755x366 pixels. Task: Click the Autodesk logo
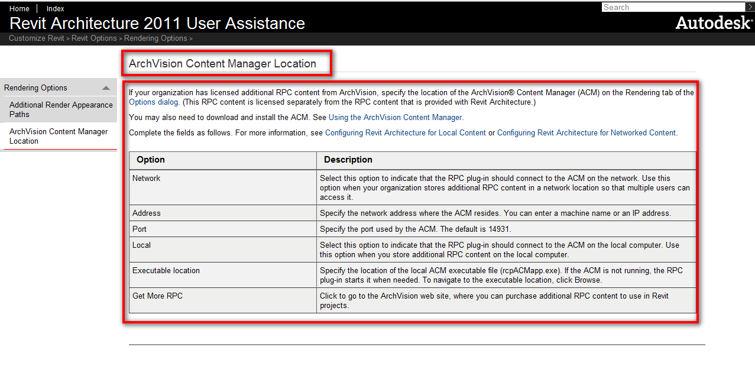click(714, 23)
